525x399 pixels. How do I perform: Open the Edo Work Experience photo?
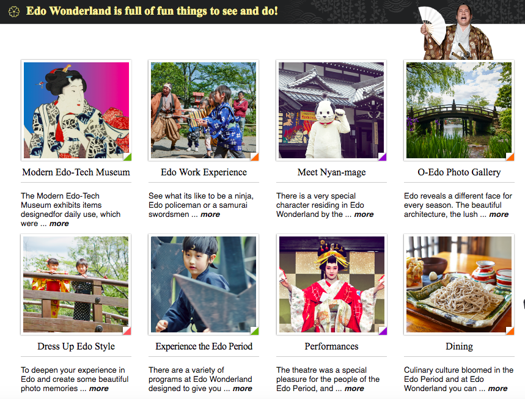click(204, 110)
